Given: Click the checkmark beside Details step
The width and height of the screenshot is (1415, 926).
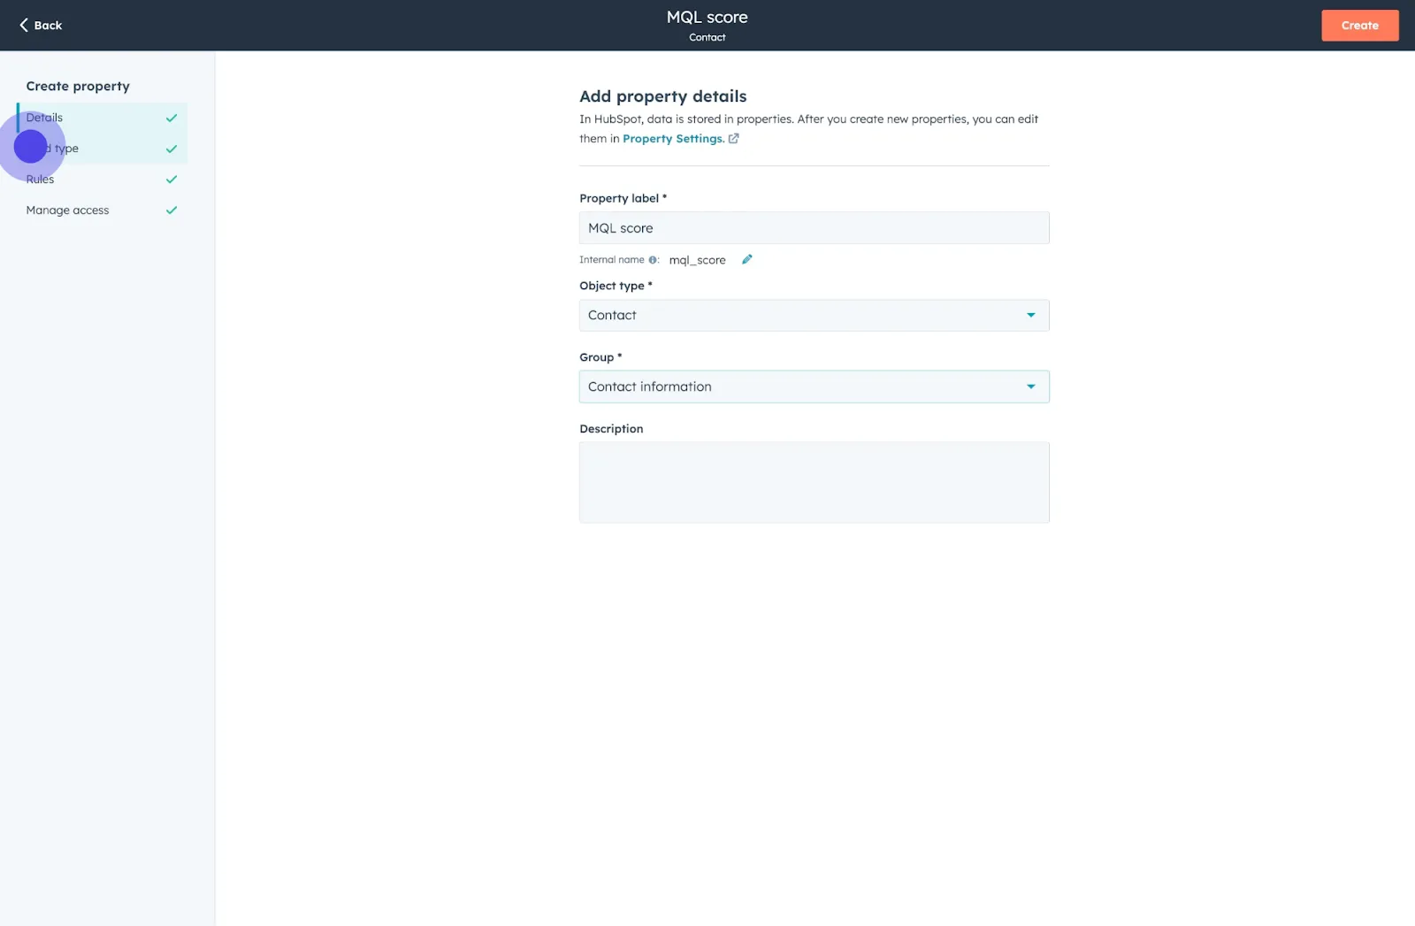Looking at the screenshot, I should 172,118.
